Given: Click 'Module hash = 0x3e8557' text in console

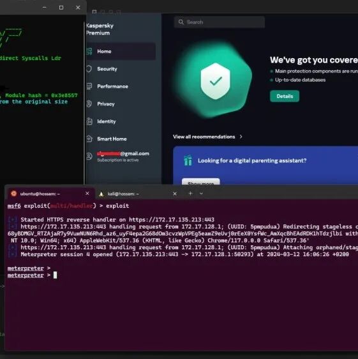Looking at the screenshot, I should (x=41, y=95).
